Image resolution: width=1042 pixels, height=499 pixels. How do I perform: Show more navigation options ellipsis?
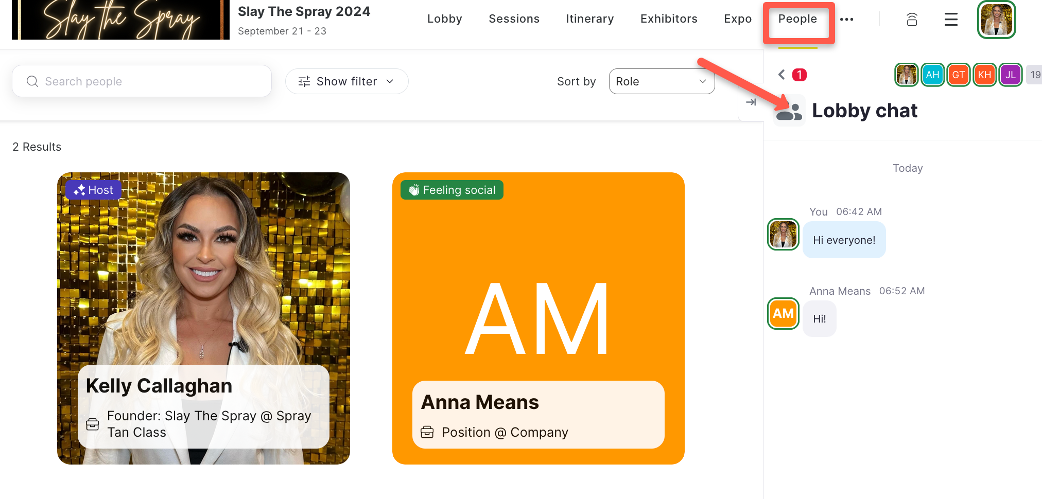point(846,20)
